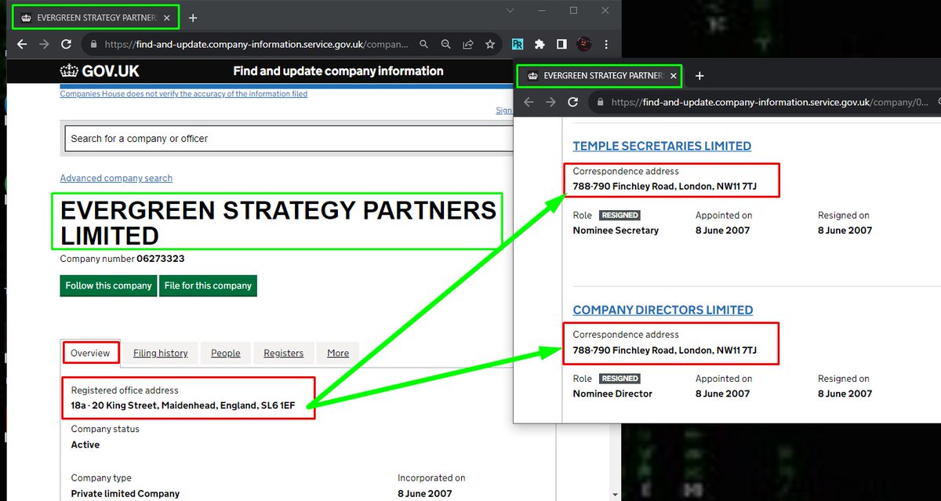Viewport: 941px width, 501px height.
Task: Click padlock icon in right window address bar
Action: click(601, 102)
